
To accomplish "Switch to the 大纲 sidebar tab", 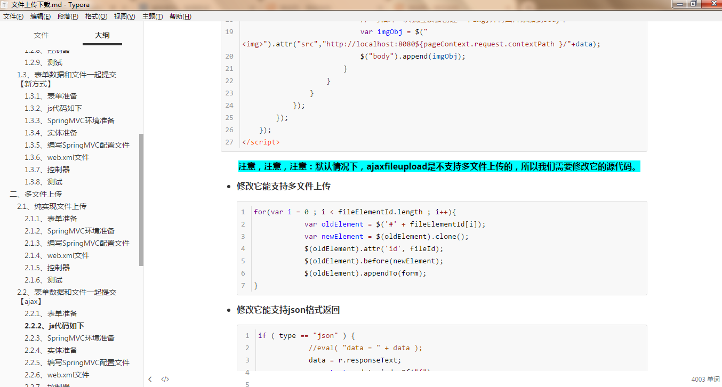I will pos(102,35).
